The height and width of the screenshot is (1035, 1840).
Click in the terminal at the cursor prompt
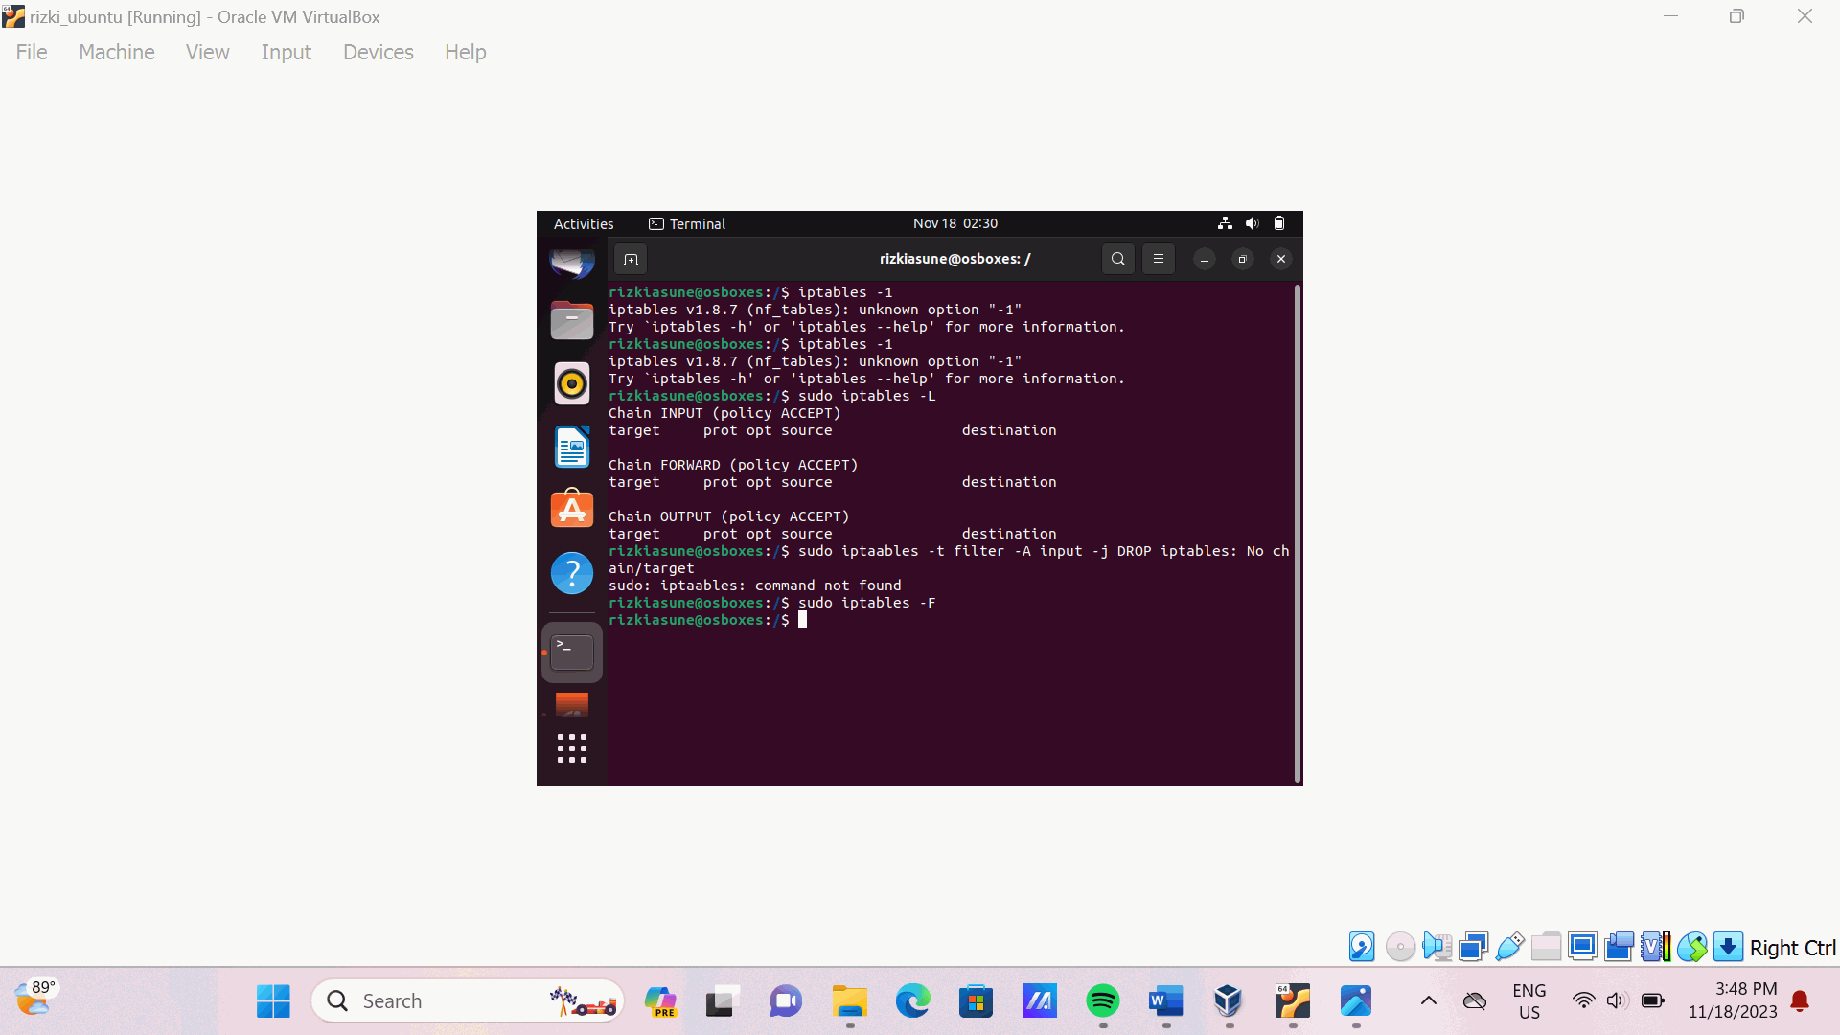tap(803, 620)
